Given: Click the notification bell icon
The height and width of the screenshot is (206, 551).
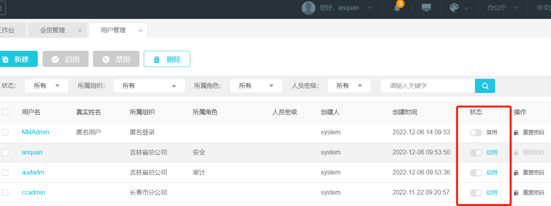Looking at the screenshot, I should (x=397, y=8).
